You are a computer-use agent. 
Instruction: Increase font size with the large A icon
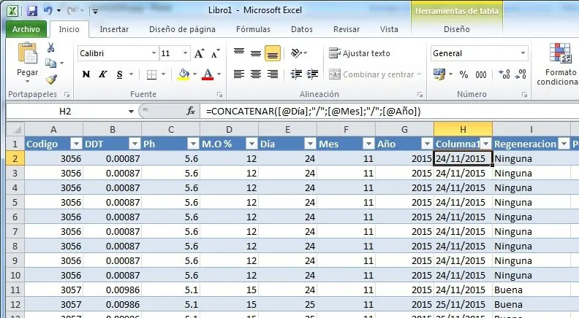[199, 53]
